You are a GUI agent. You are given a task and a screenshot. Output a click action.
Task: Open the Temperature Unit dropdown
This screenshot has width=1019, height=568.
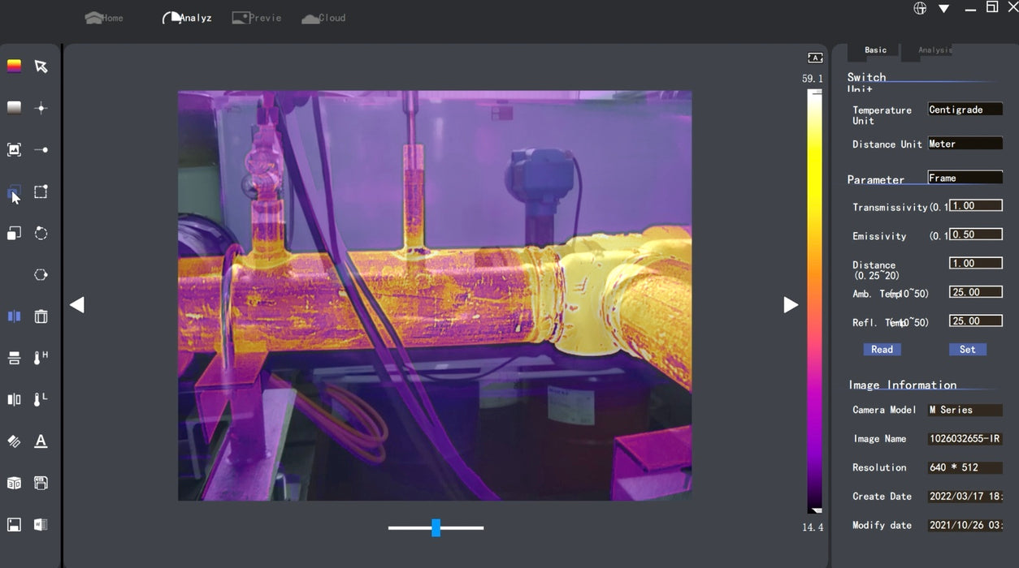pyautogui.click(x=965, y=110)
